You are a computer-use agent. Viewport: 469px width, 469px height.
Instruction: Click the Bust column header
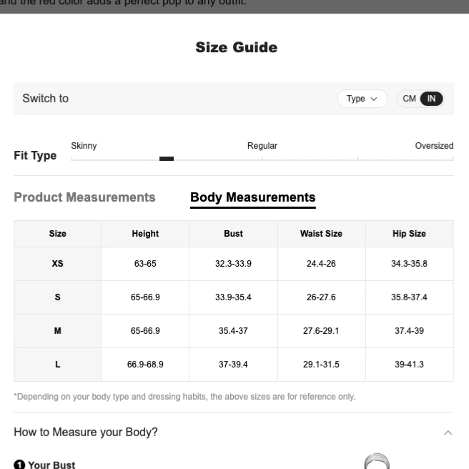pyautogui.click(x=233, y=234)
